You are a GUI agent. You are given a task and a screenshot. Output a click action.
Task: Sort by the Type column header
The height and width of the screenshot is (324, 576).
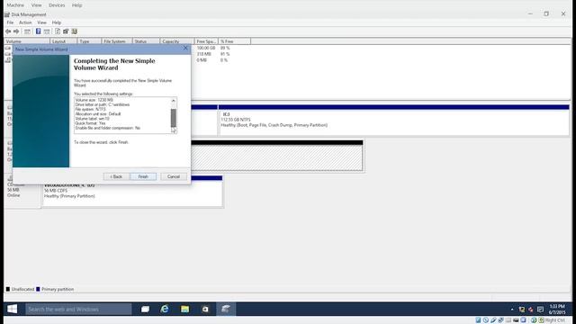(89, 41)
